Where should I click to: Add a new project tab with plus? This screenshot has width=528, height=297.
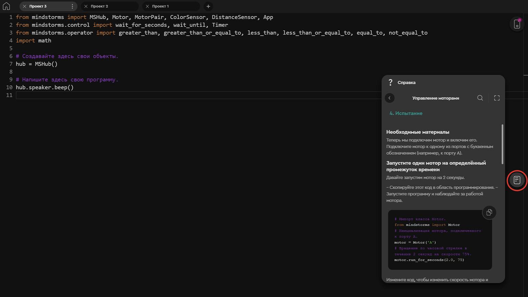[x=208, y=6]
